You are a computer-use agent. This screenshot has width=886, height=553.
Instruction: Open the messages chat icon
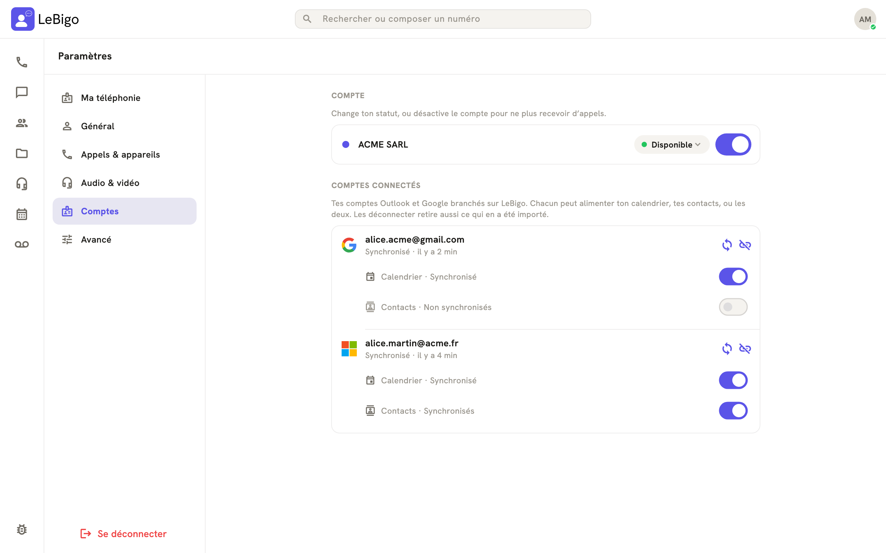point(22,93)
